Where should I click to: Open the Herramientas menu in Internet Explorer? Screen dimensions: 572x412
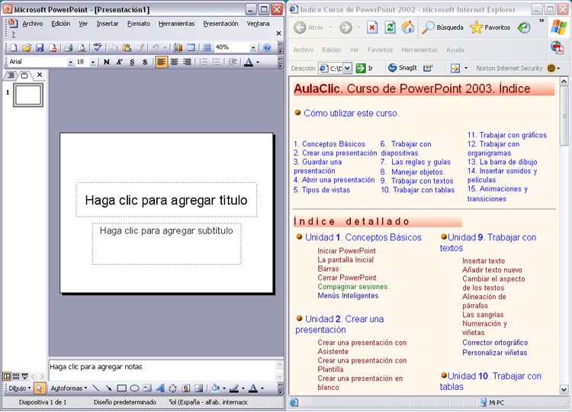(419, 50)
